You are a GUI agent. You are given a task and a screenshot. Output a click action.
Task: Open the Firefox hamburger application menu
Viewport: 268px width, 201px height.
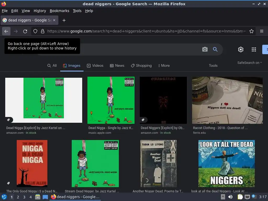pyautogui.click(x=262, y=31)
